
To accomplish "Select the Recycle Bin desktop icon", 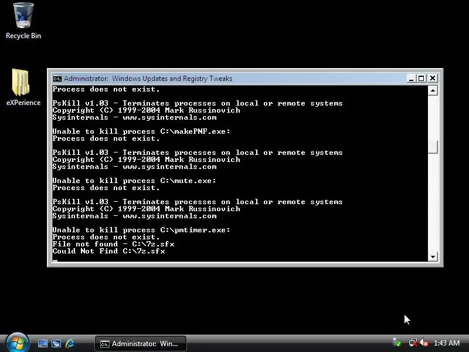I will (23, 21).
